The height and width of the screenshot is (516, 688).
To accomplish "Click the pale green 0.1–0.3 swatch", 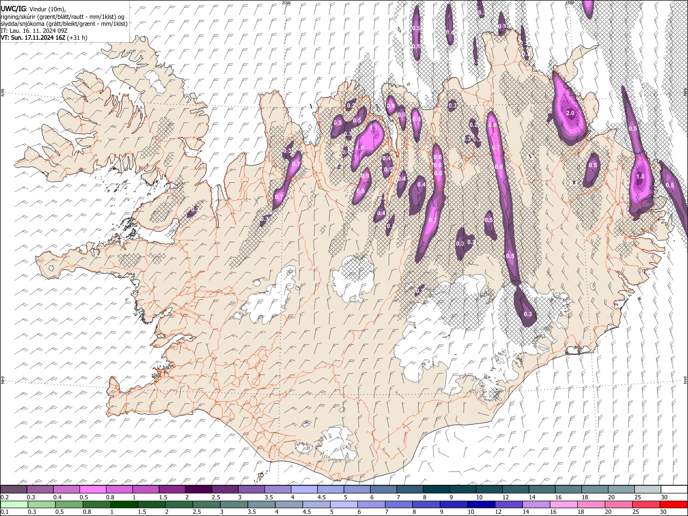I will 14,504.
